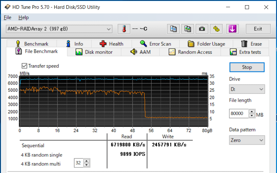
Task: Click the Read column header
Action: click(127, 136)
